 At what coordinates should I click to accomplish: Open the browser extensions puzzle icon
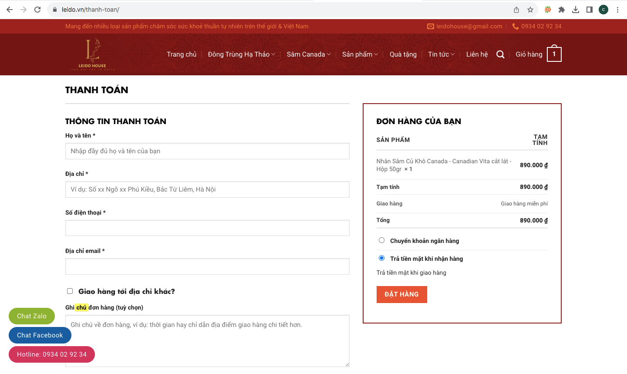pos(562,10)
